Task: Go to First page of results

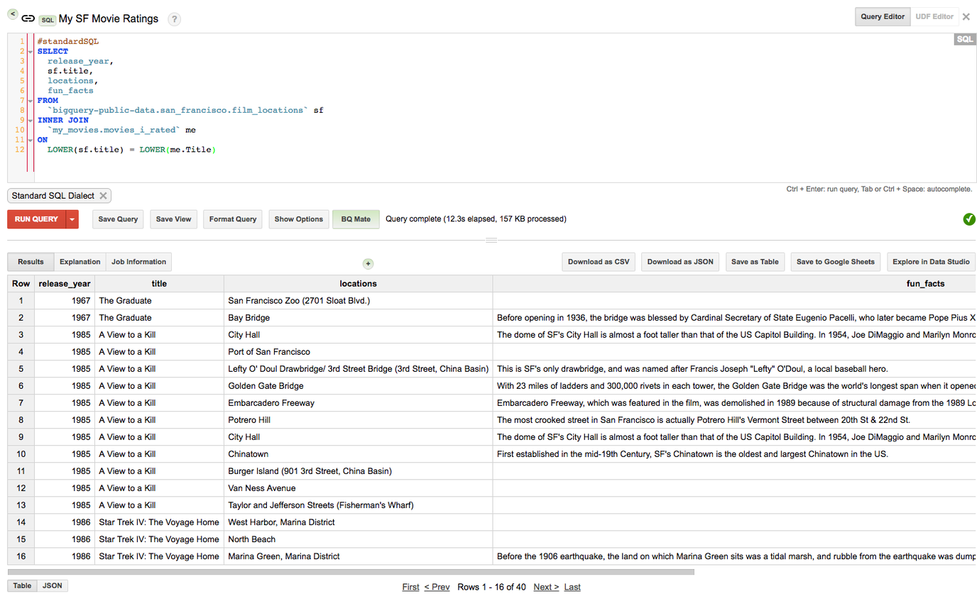Action: tap(410, 587)
